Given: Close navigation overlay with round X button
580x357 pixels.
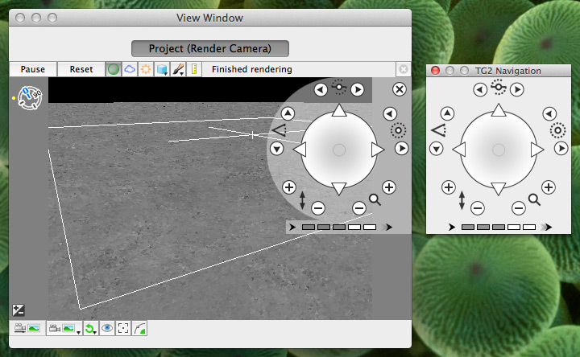Looking at the screenshot, I should click(399, 89).
